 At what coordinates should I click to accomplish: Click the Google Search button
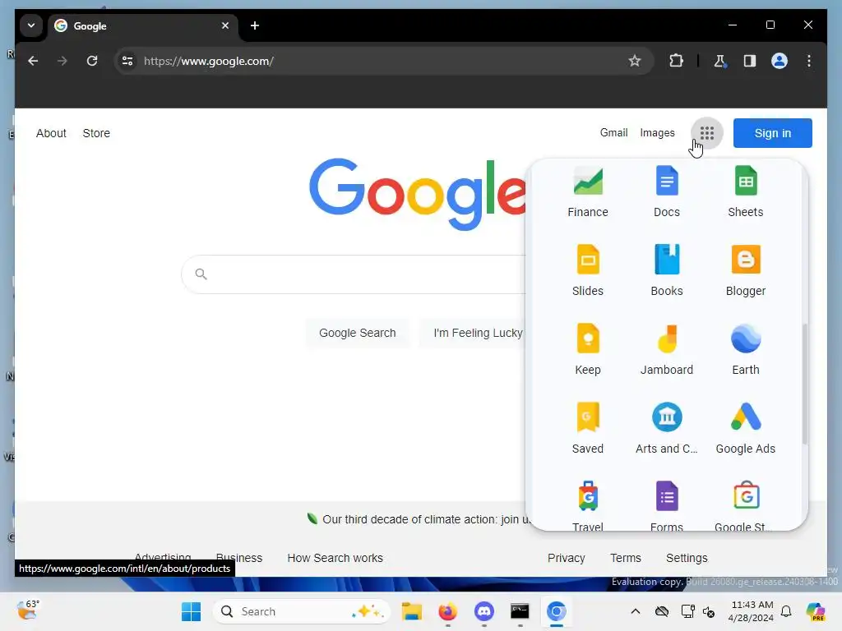pos(357,333)
